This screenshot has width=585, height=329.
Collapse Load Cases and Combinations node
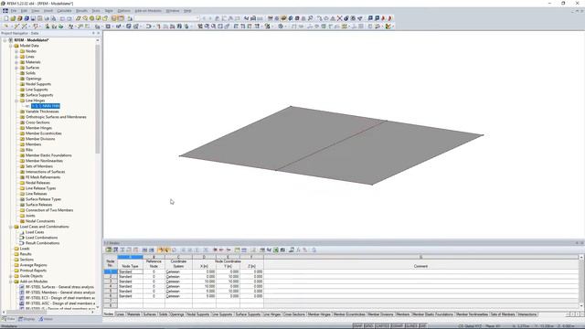point(10,227)
